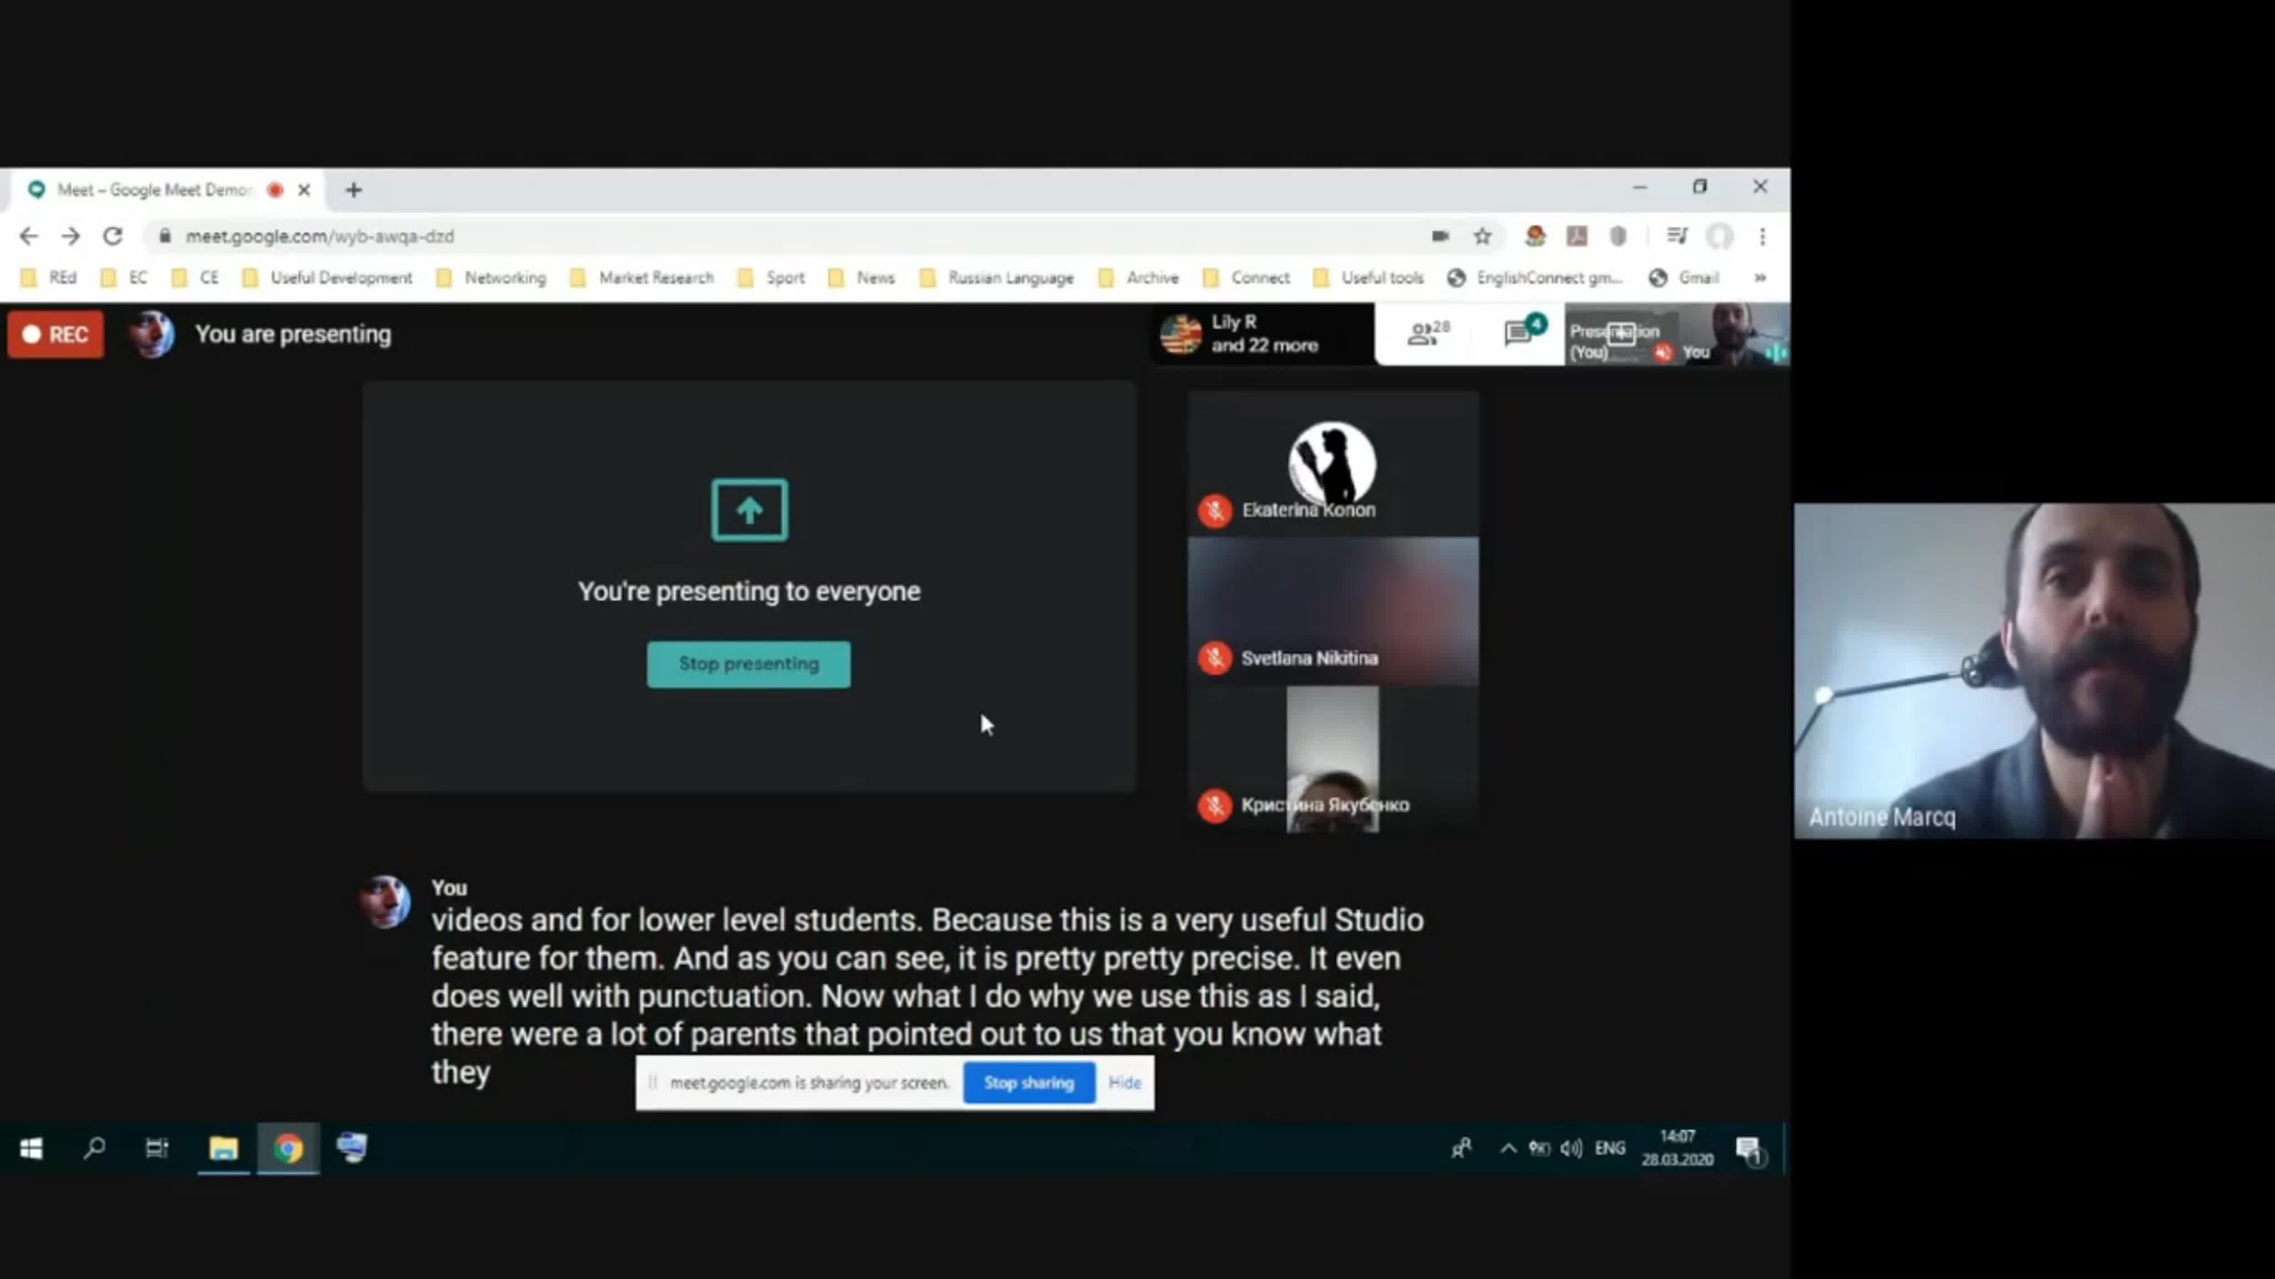The width and height of the screenshot is (2275, 1279).
Task: Click the blue Stop sharing button
Action: pyautogui.click(x=1028, y=1082)
